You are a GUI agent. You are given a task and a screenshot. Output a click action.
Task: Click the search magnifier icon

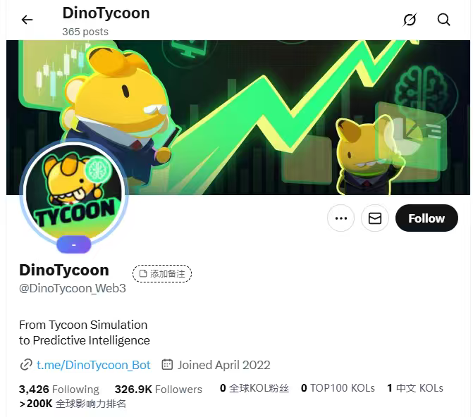click(x=443, y=20)
